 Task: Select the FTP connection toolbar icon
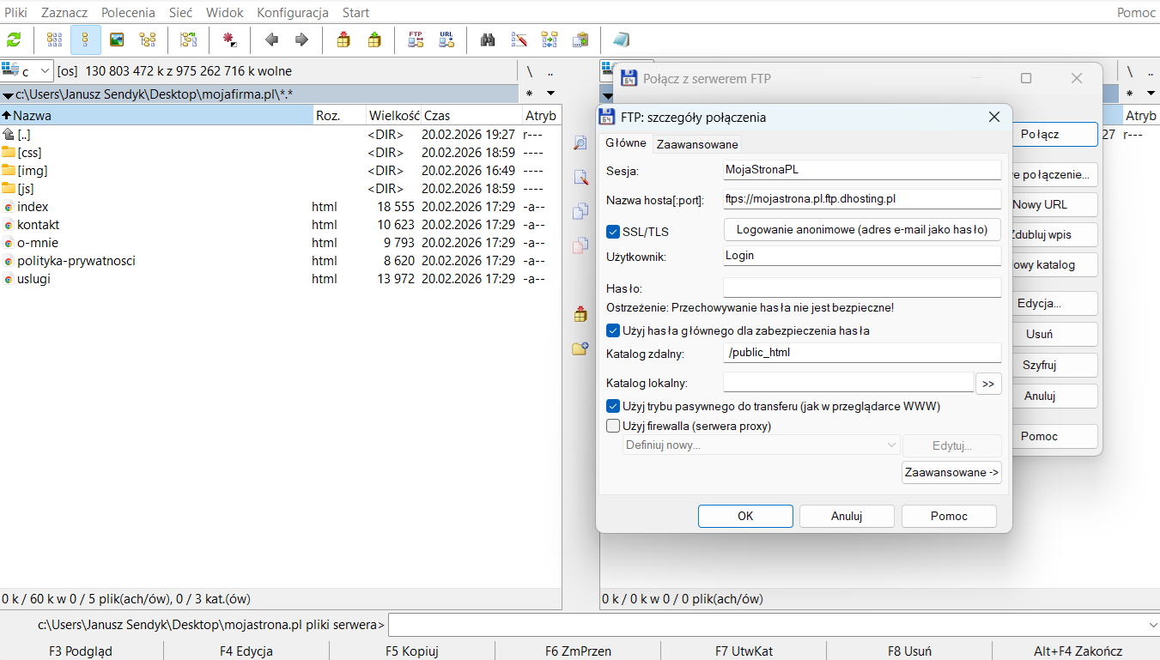click(416, 39)
